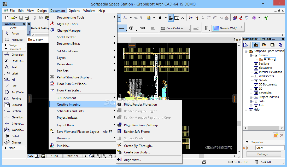The height and width of the screenshot is (167, 287).
Task: Switch Navigator to View Map icon
Action: click(264, 45)
